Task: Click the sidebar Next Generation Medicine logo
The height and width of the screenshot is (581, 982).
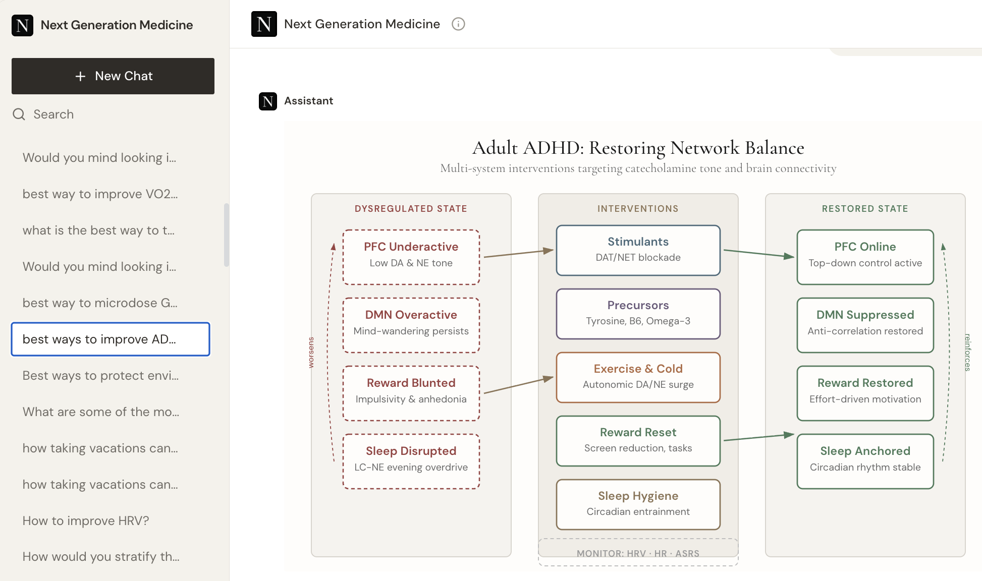Action: [22, 25]
